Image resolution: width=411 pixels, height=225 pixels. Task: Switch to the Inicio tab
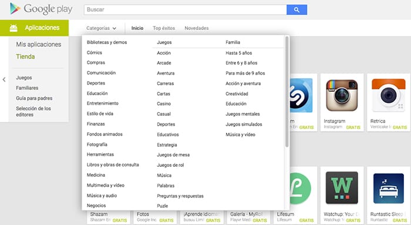pyautogui.click(x=137, y=28)
